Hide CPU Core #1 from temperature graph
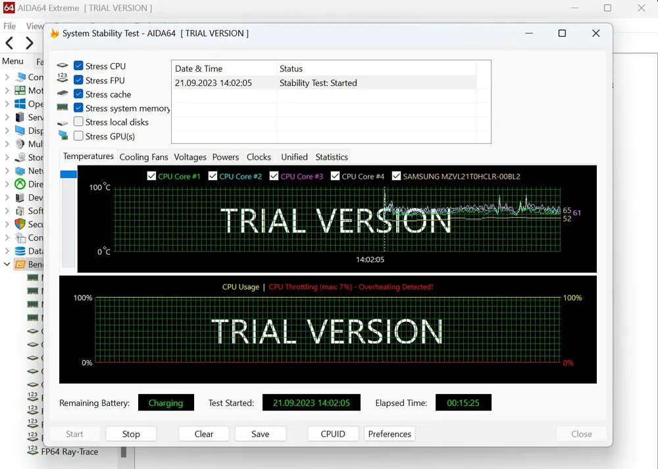The height and width of the screenshot is (469, 658). [x=151, y=176]
